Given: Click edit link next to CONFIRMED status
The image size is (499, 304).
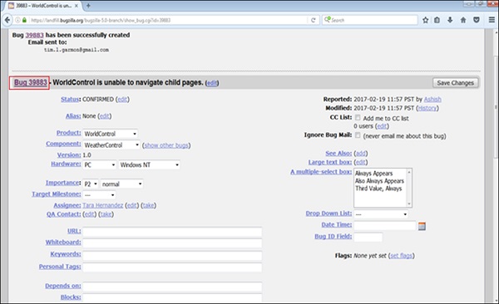Looking at the screenshot, I should 122,99.
